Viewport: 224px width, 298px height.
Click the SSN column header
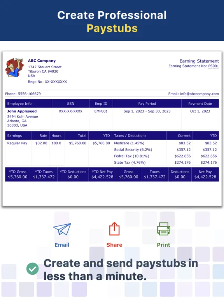(x=70, y=104)
